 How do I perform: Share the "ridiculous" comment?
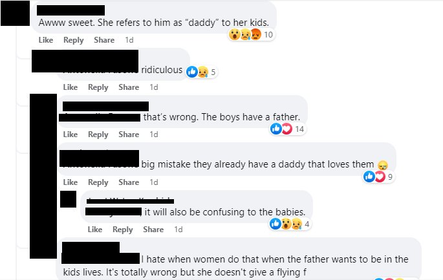pyautogui.click(x=129, y=87)
